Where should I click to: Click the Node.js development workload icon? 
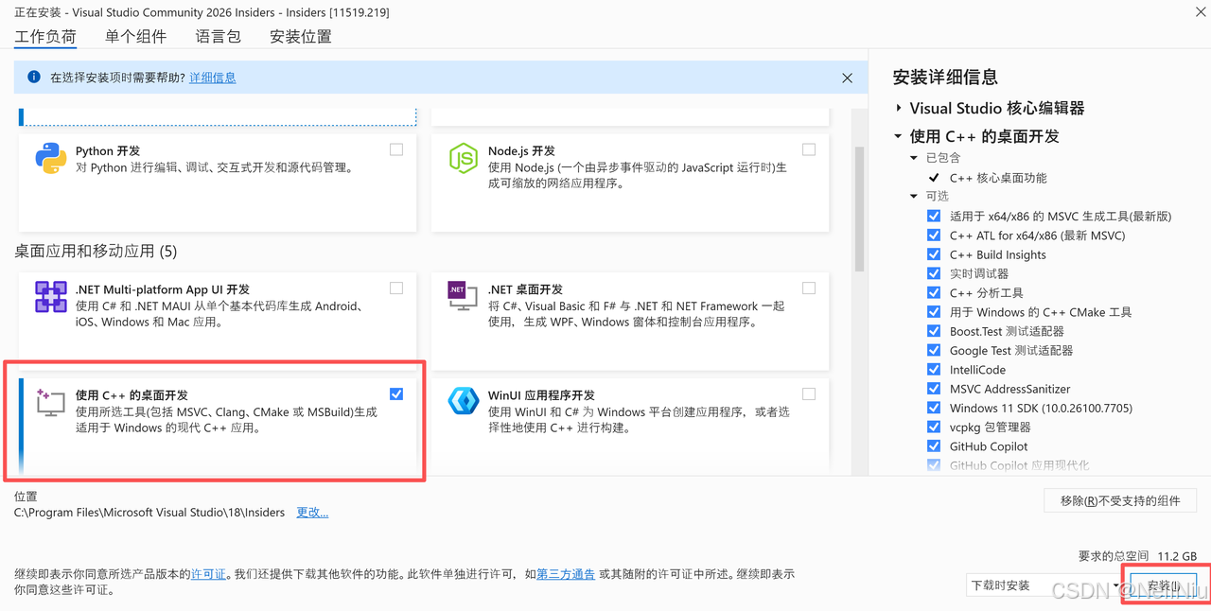(x=463, y=159)
